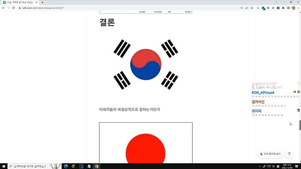Open the Windows Start menu
This screenshot has height=169, width=301.
pos(4,166)
